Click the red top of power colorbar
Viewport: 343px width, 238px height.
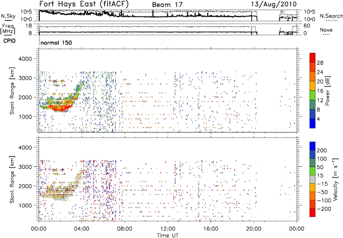tap(313, 58)
